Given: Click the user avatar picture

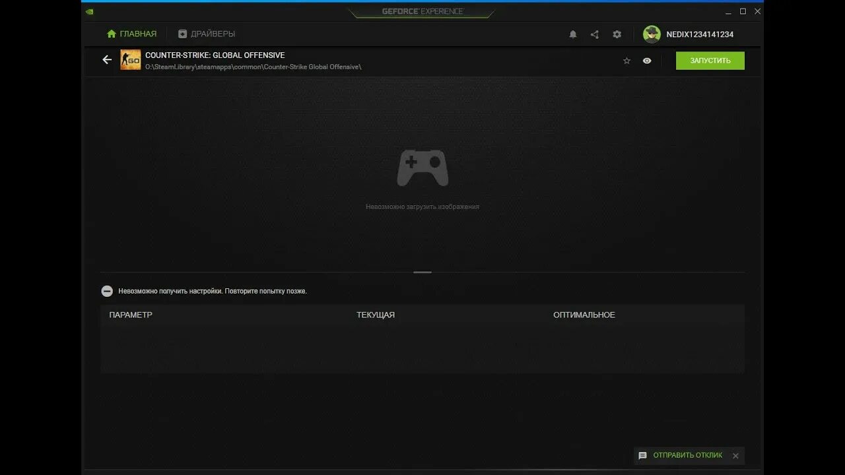Looking at the screenshot, I should pos(652,34).
